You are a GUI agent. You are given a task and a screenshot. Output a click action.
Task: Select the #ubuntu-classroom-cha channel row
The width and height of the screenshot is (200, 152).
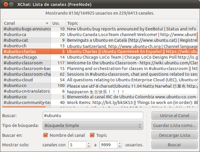[x=100, y=74]
